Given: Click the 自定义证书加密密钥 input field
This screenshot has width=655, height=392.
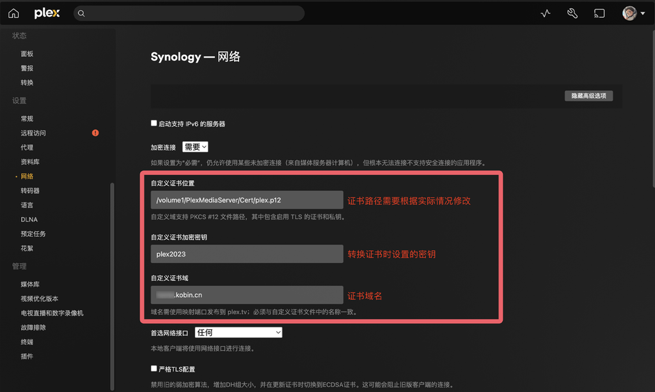Looking at the screenshot, I should [x=246, y=253].
